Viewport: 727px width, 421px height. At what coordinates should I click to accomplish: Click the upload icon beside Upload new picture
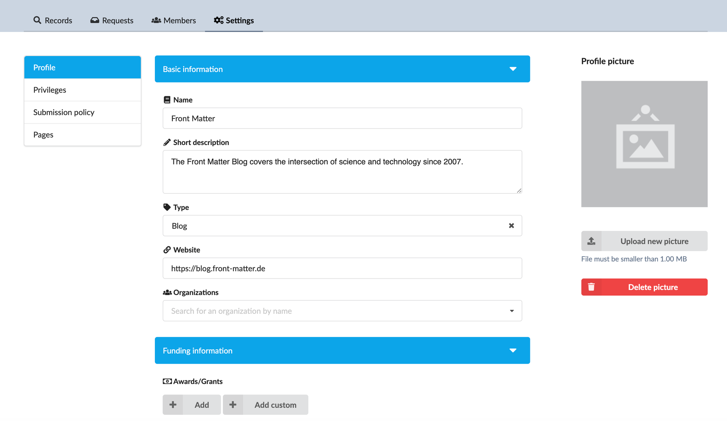(x=591, y=241)
